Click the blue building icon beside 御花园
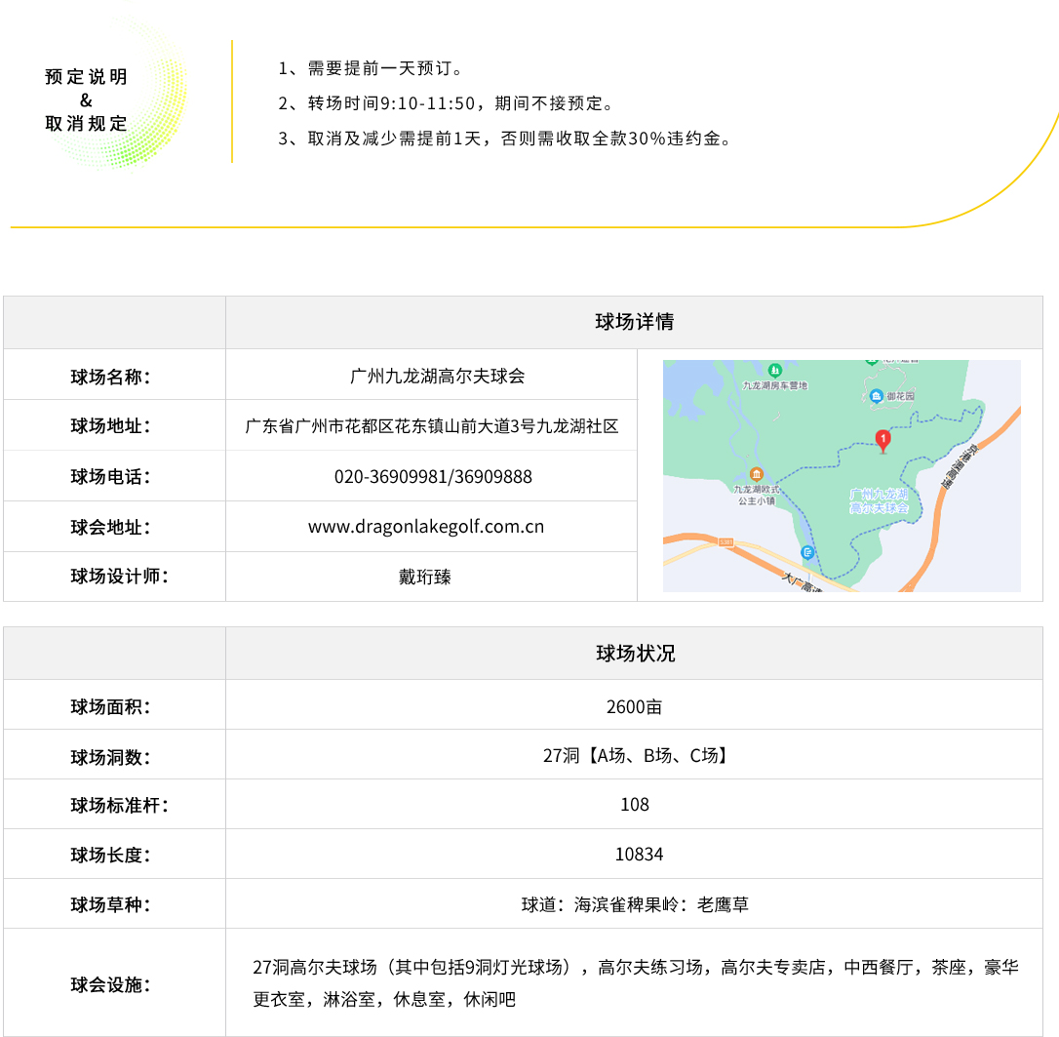 pos(877,396)
